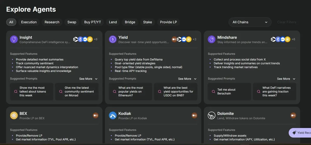
Task: Select the All filter tab
Action: click(x=11, y=22)
